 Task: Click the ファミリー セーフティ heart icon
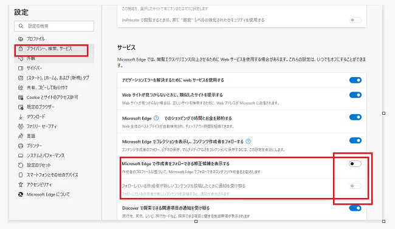[21, 126]
